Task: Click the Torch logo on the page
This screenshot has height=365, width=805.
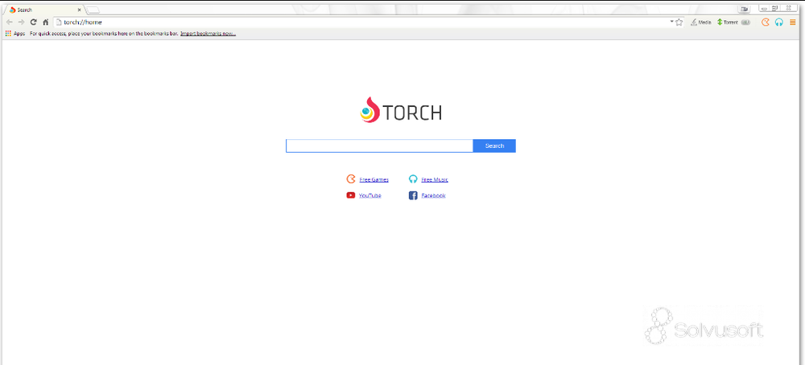Action: point(401,110)
